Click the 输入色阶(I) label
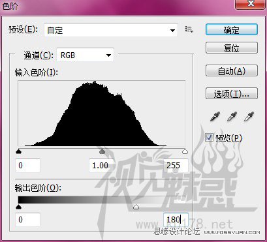267x242 pixels. pyautogui.click(x=37, y=72)
